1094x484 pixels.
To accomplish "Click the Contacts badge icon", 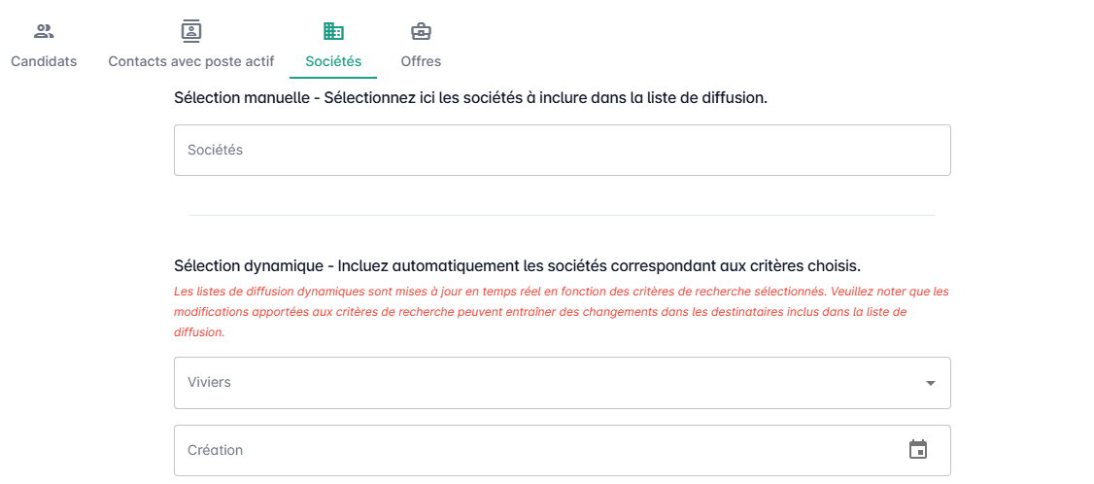I will [191, 31].
